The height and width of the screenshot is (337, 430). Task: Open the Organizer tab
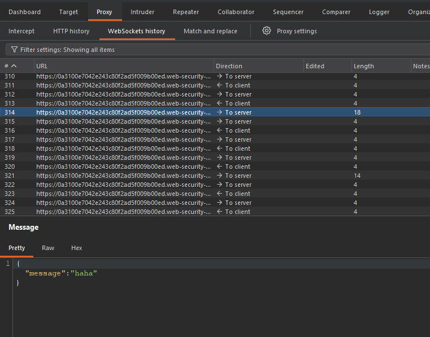[419, 12]
